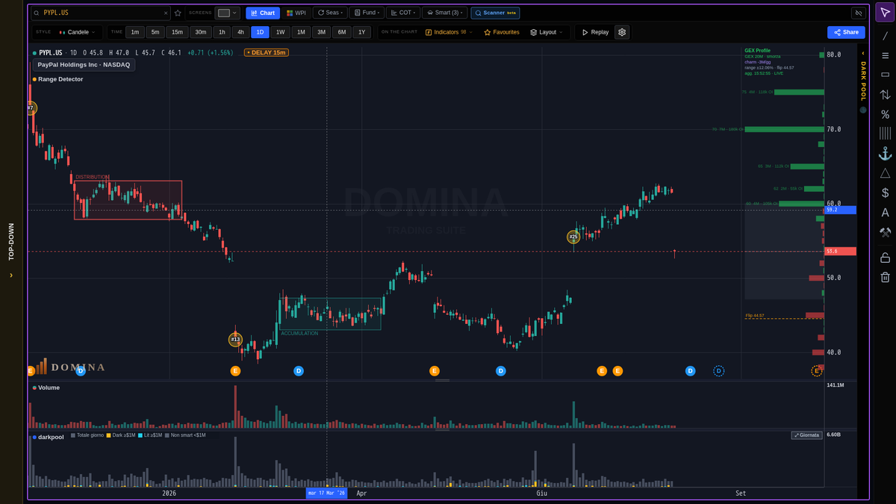
Task: Open the COT dropdown
Action: tap(403, 13)
